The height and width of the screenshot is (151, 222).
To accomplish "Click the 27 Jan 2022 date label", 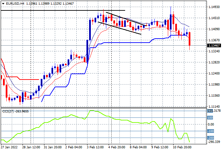I will [x=9, y=147].
